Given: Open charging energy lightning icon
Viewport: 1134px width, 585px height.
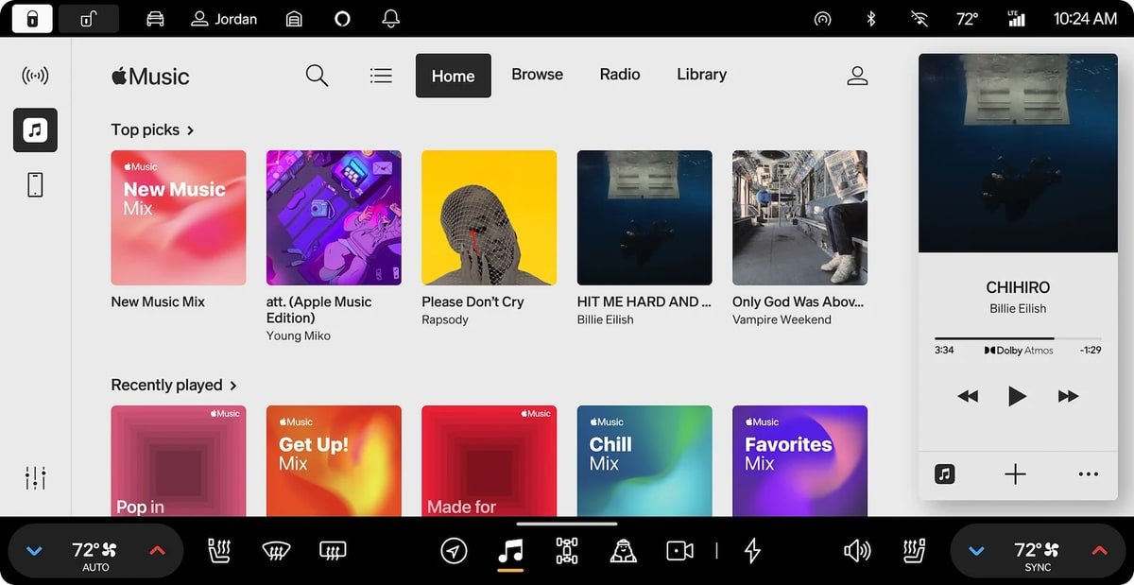Looking at the screenshot, I should click(752, 550).
